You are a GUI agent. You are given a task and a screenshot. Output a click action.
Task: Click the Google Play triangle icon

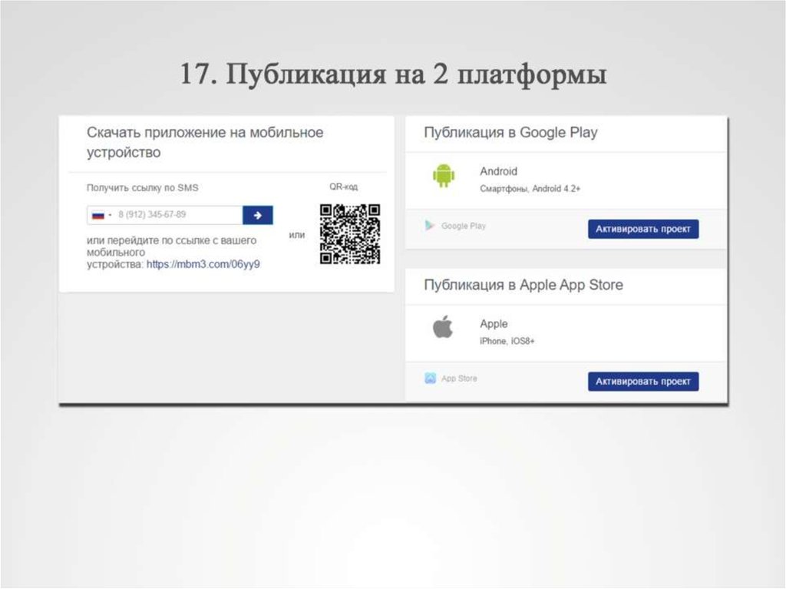coord(430,225)
